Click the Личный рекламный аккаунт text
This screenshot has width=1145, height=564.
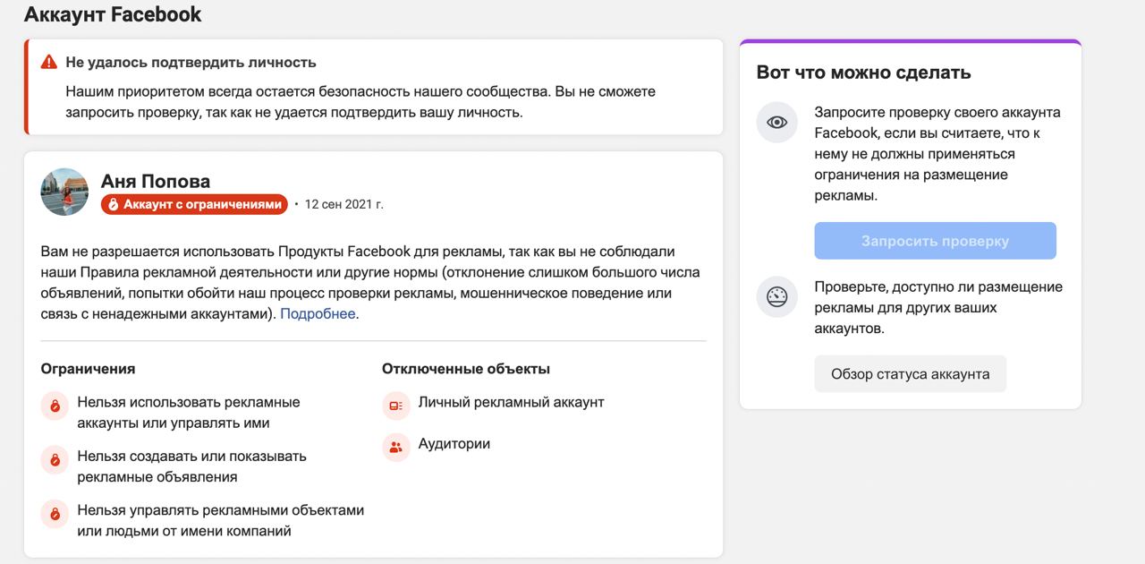pos(512,403)
